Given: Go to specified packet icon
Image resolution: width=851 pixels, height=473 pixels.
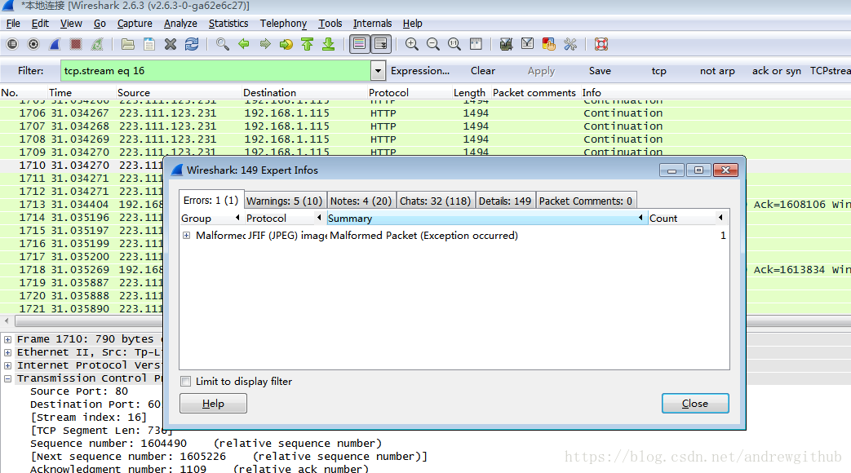Looking at the screenshot, I should click(x=286, y=44).
